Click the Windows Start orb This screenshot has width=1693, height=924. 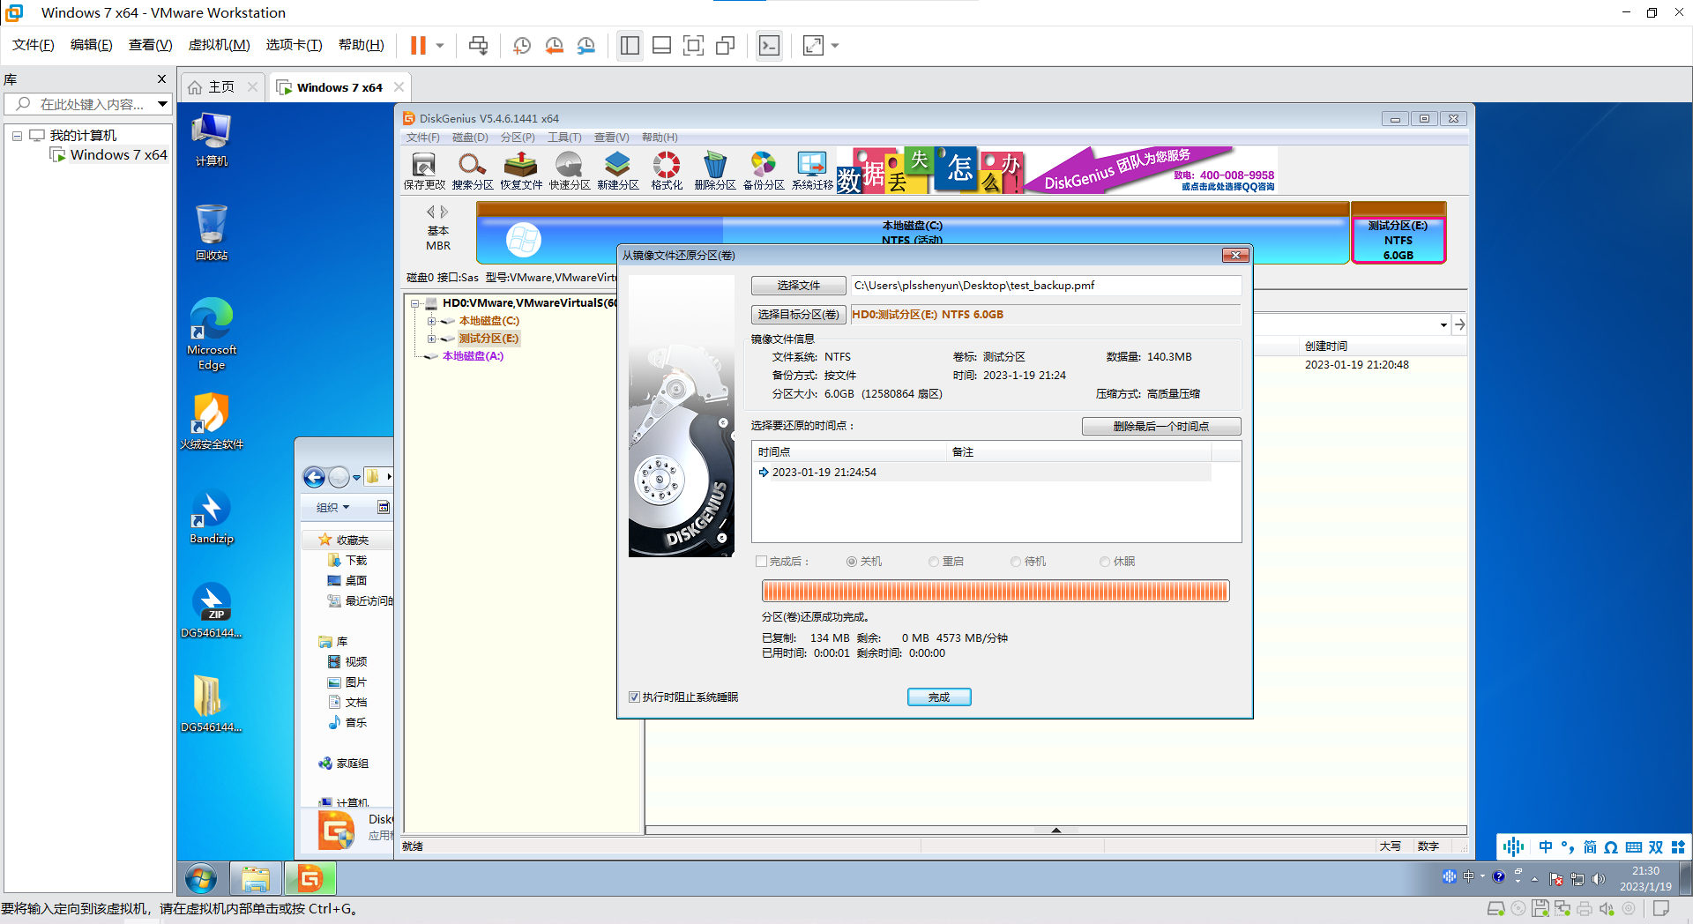(x=201, y=878)
